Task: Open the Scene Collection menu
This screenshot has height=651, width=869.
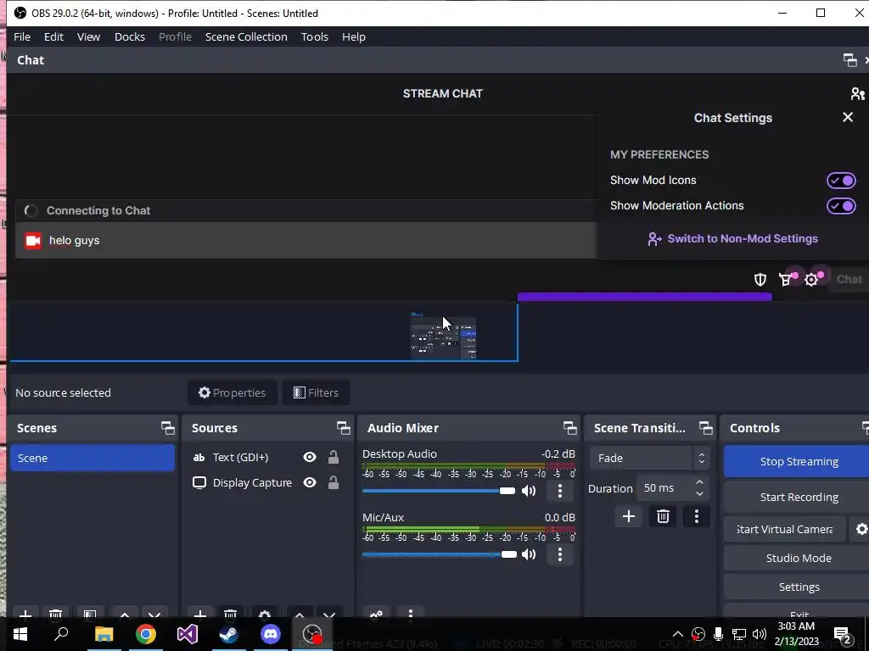Action: (x=246, y=36)
